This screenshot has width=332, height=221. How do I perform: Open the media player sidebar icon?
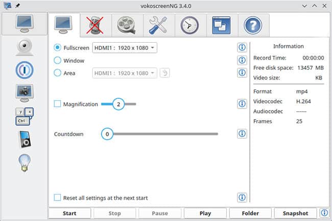pos(25,140)
